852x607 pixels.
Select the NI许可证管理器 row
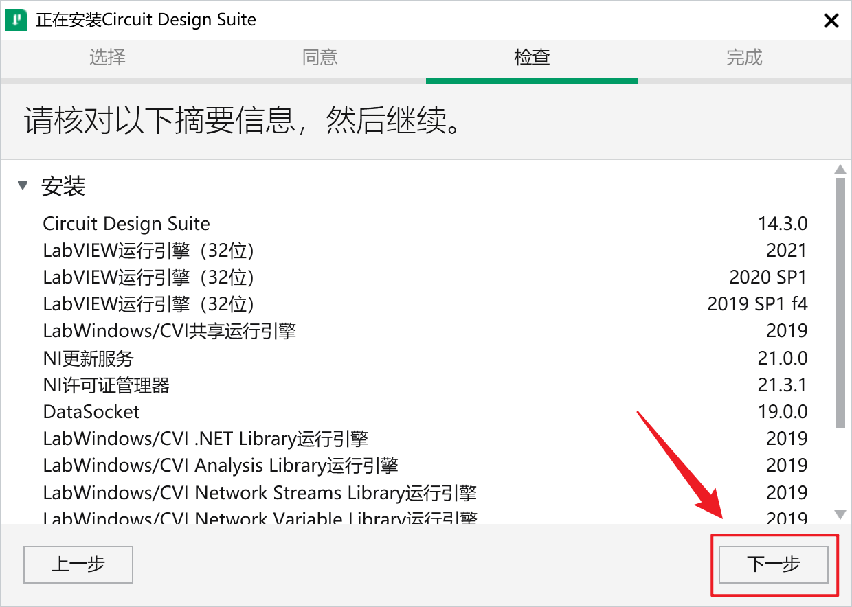click(425, 385)
